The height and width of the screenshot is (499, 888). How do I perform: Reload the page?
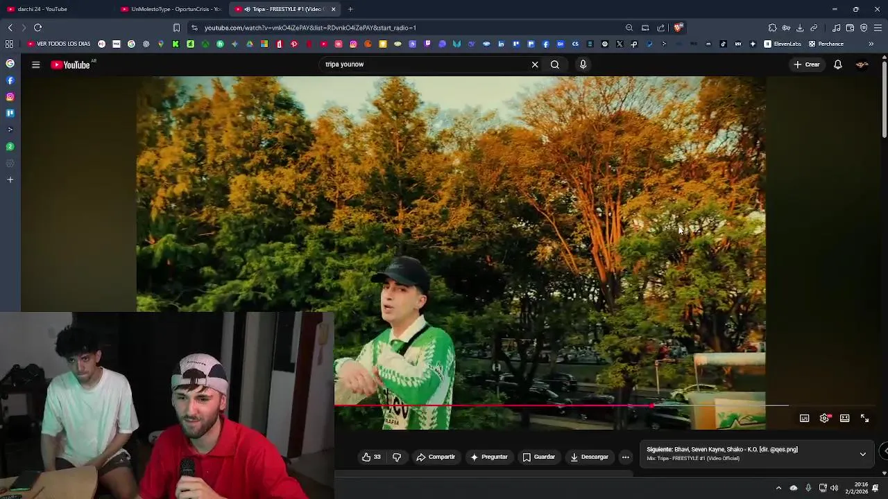37,28
